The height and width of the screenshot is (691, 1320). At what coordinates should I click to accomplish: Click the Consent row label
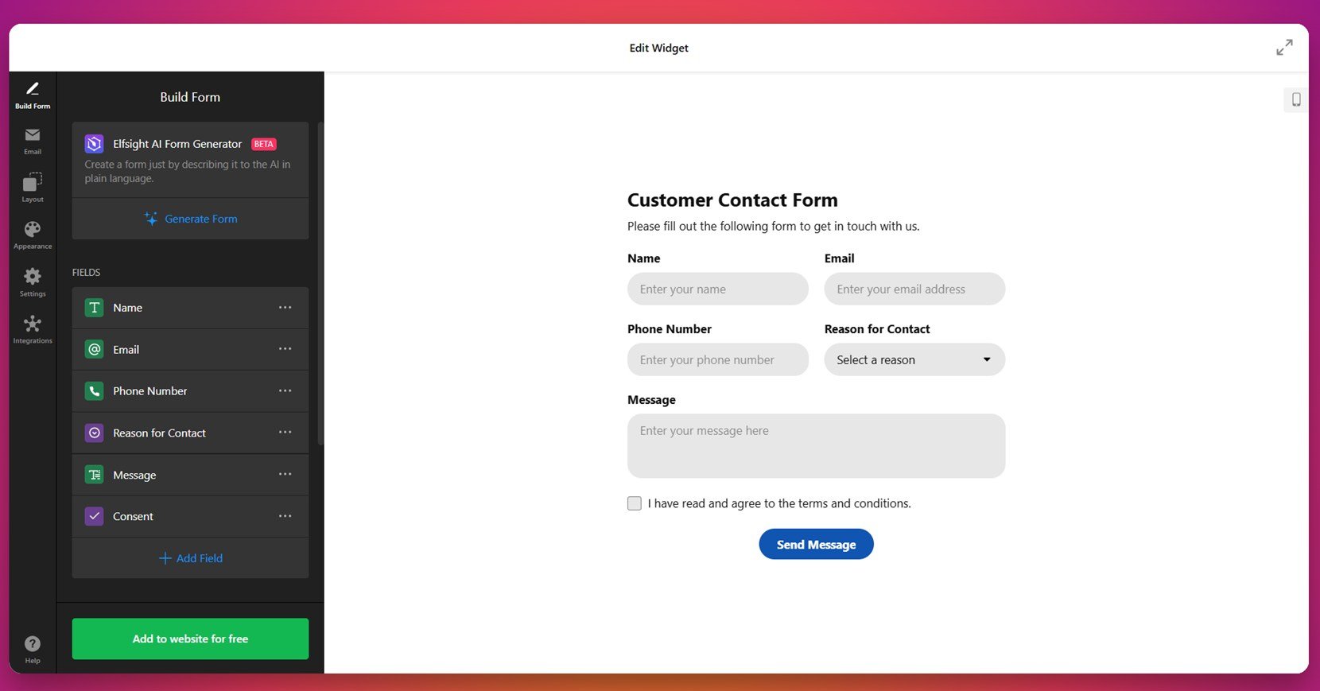click(133, 516)
